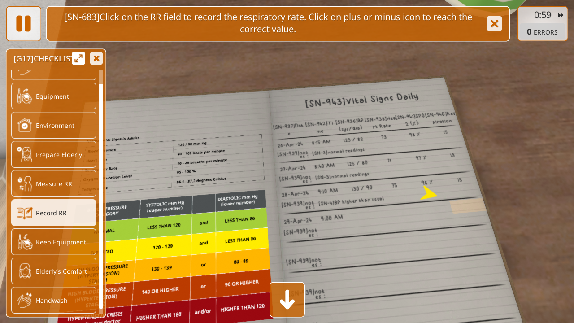Click the Keep Equipment icon

(x=25, y=242)
